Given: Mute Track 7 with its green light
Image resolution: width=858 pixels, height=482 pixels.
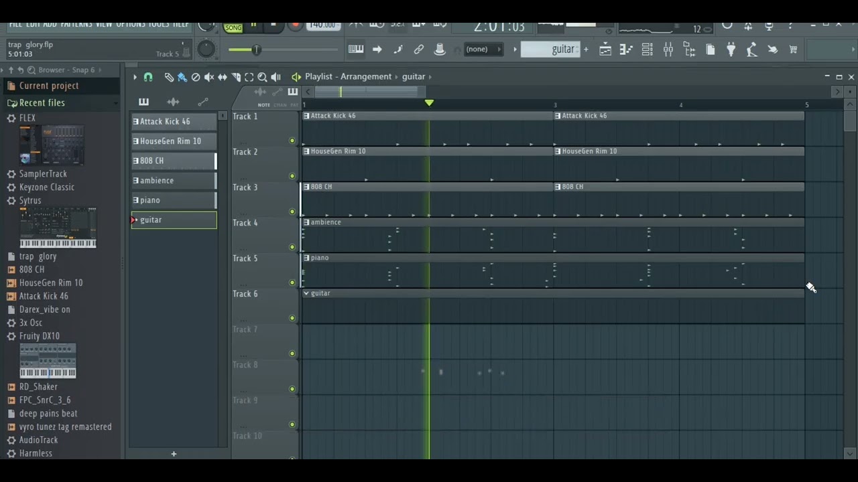Looking at the screenshot, I should point(292,353).
